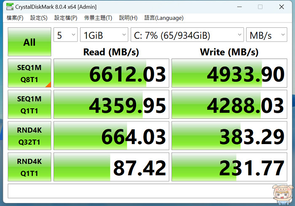
Task: Open the 語言(Language) menu
Action: 164,18
